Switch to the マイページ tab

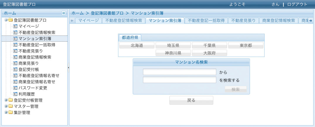(x=88, y=20)
